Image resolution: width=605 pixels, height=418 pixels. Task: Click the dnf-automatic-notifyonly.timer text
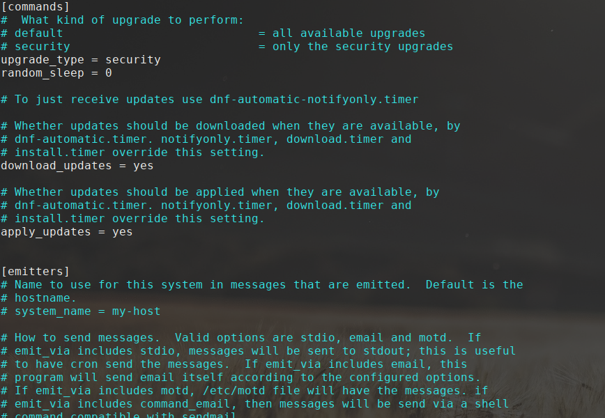point(314,100)
